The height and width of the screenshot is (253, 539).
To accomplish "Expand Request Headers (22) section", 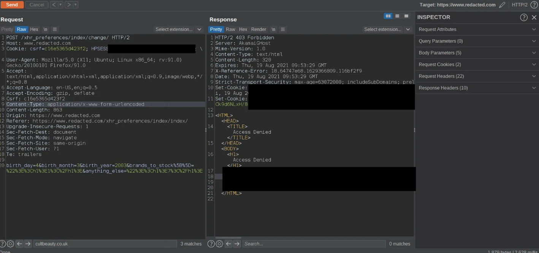I will [477, 76].
